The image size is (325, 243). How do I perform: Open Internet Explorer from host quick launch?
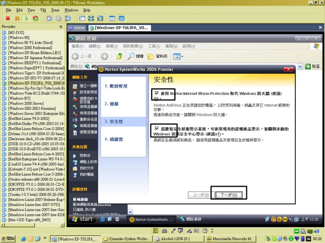pos(24,239)
